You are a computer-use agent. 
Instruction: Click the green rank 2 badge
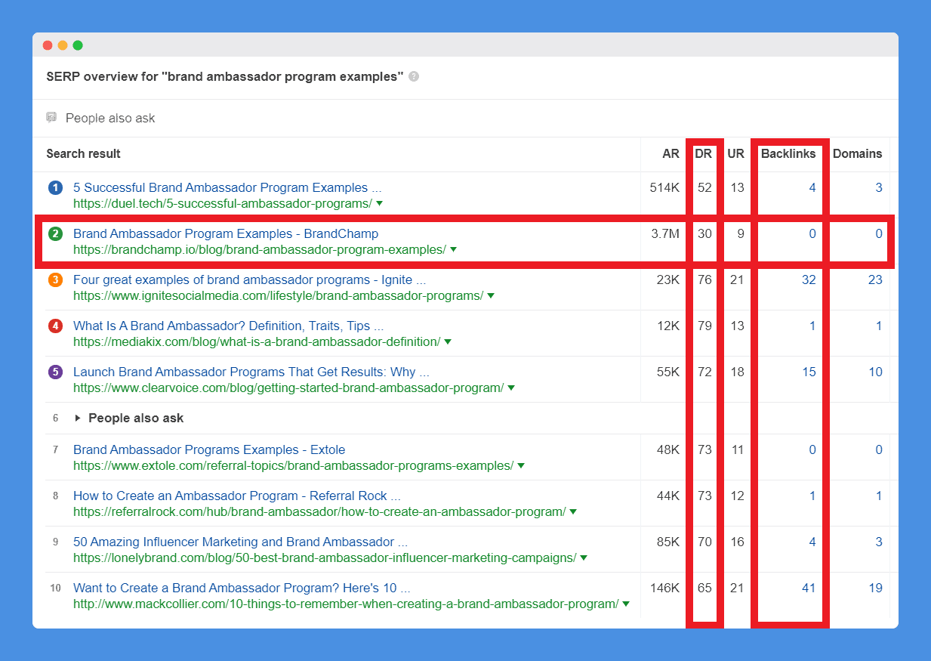click(55, 234)
